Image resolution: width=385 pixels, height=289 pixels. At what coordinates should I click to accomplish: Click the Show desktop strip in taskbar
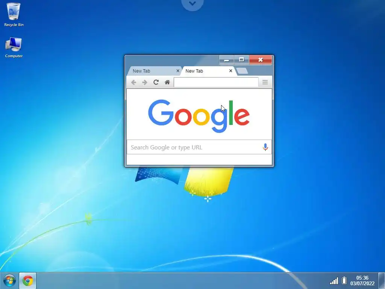tap(381, 280)
